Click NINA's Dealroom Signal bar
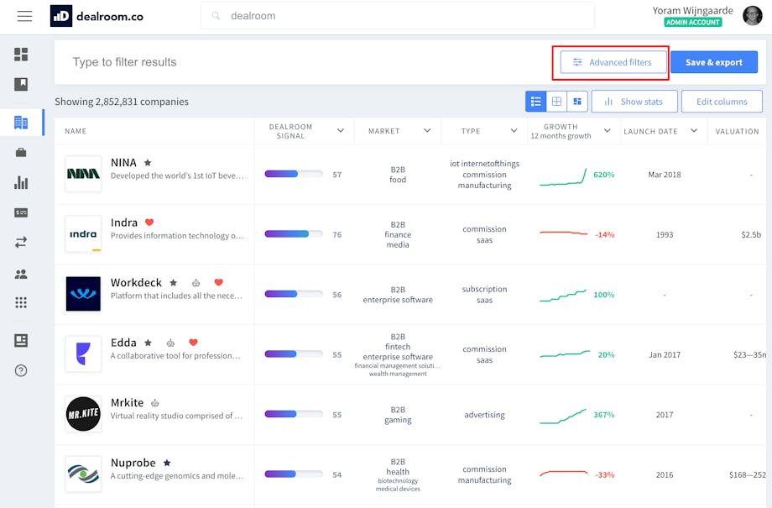The image size is (772, 508). tap(294, 174)
